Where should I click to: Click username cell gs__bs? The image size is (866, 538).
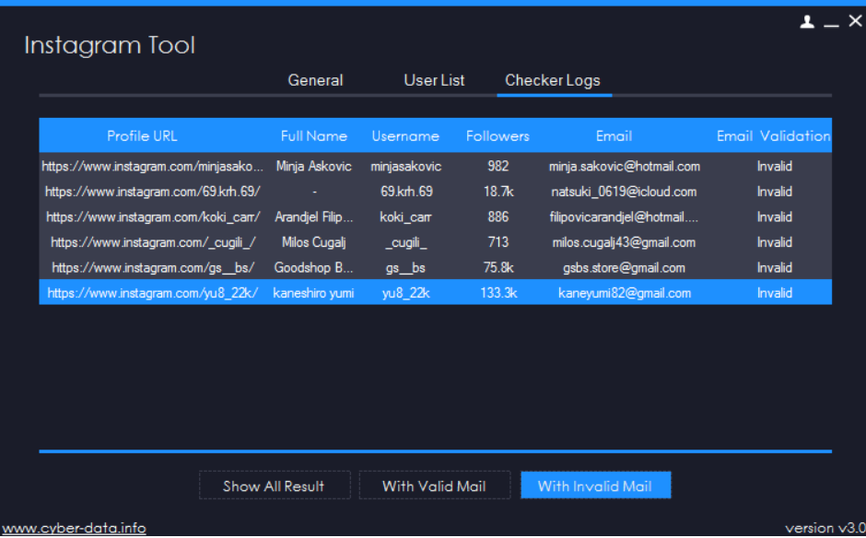tap(406, 268)
